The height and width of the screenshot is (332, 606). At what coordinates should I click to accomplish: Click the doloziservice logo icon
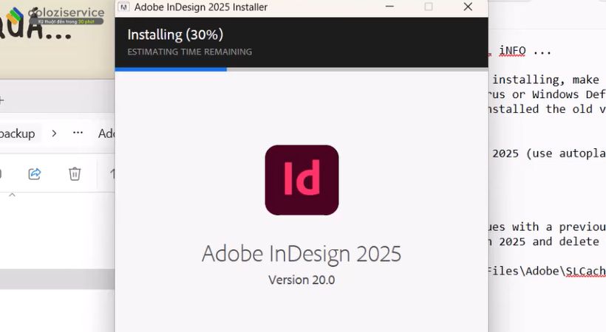tap(15, 15)
